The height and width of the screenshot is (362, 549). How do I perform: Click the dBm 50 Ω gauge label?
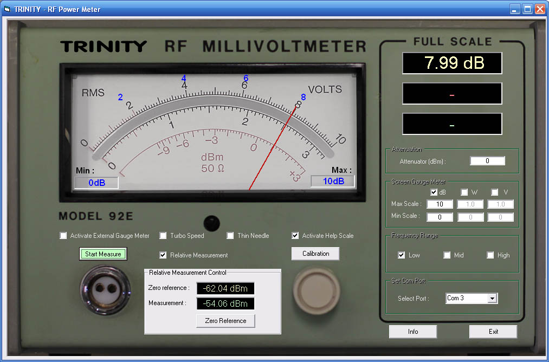pyautogui.click(x=212, y=163)
